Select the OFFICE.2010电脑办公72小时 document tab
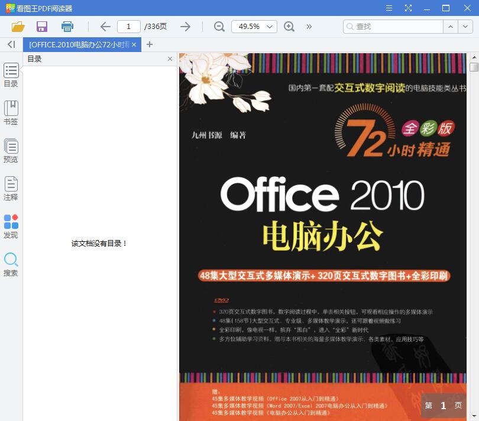Screen dimensions: 479x421 [79, 45]
